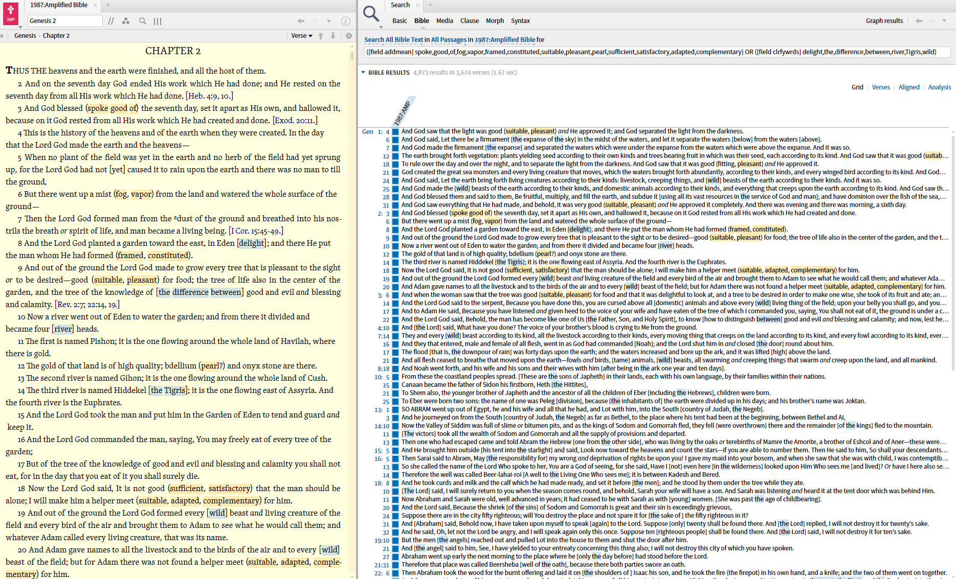Screen dimensions: 956x579
Task: Click the 1987:AMP grid column header
Action: pyautogui.click(x=402, y=113)
